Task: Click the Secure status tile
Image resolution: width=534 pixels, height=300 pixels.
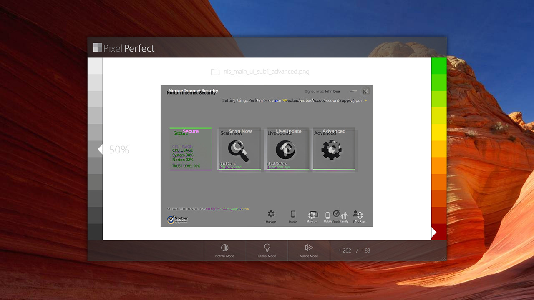Action: coord(191,149)
